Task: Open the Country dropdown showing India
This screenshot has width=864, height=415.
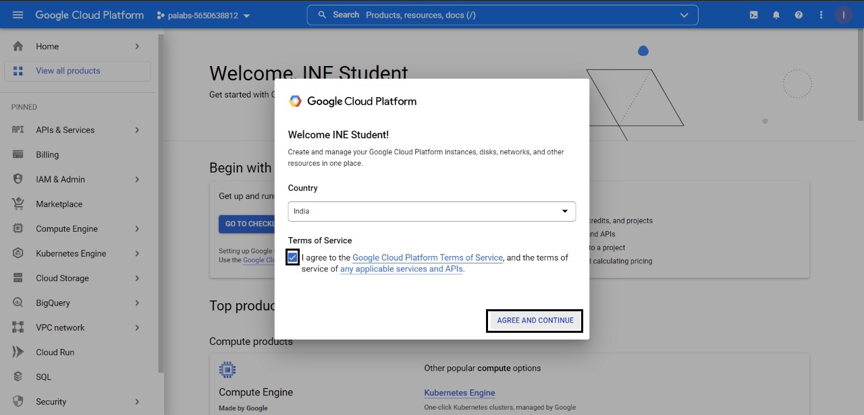Action: (x=431, y=211)
